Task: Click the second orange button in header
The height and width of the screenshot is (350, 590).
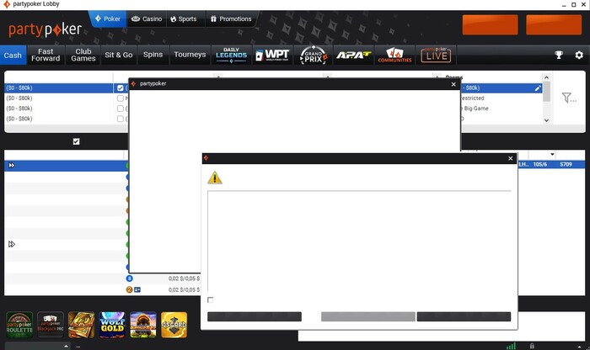Action: pyautogui.click(x=554, y=24)
